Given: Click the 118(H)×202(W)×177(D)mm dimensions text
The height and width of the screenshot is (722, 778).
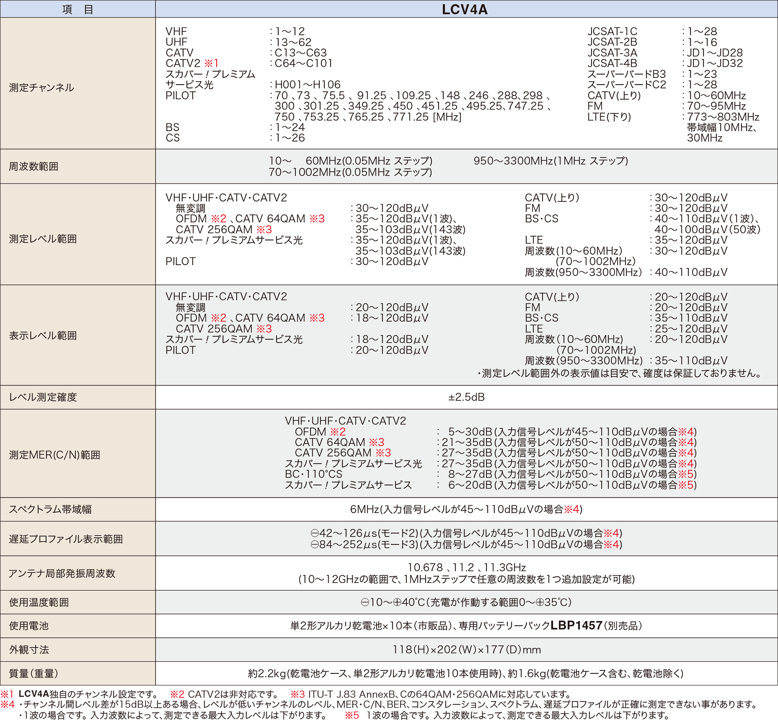Looking at the screenshot, I should [x=466, y=650].
